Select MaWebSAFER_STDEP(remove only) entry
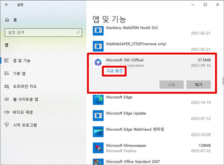This screenshot has width=224, height=165. pyautogui.click(x=136, y=44)
